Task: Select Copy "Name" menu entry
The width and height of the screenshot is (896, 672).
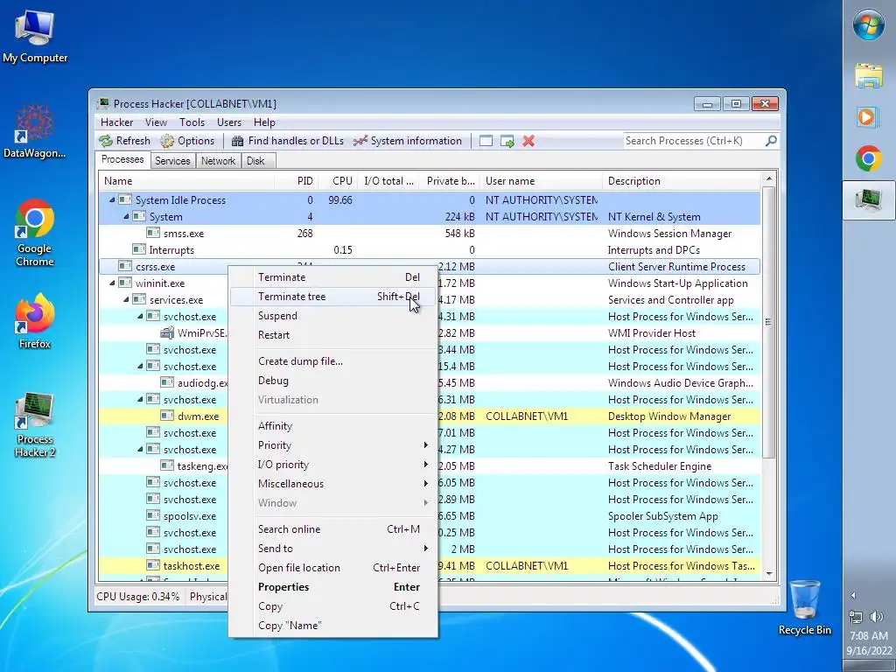Action: click(x=333, y=626)
